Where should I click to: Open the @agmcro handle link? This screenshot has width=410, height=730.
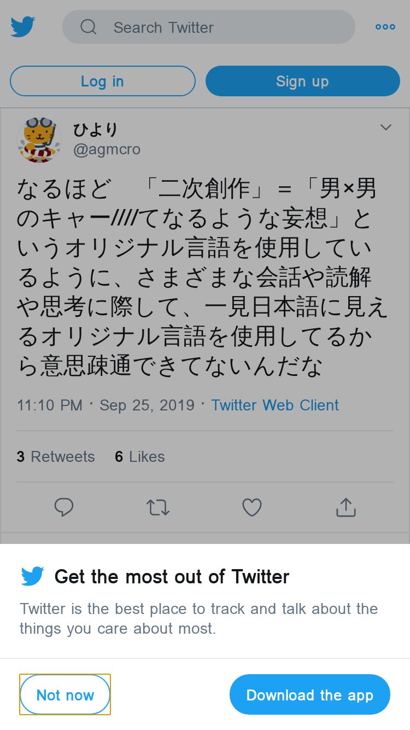click(107, 149)
